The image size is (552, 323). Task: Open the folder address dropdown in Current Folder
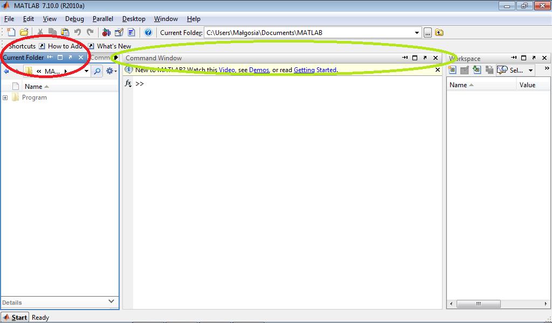pyautogui.click(x=86, y=72)
